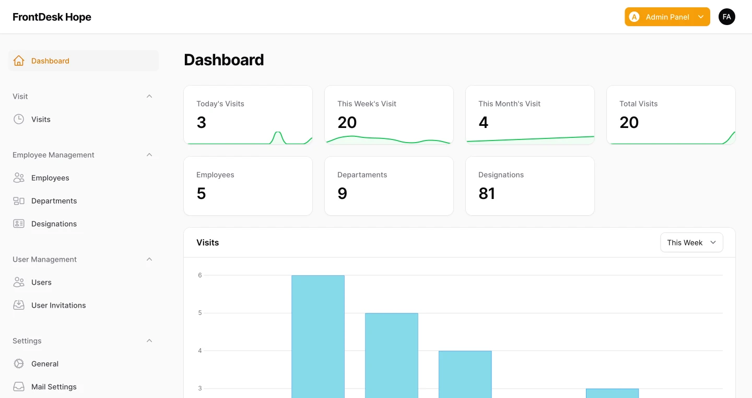Image resolution: width=752 pixels, height=398 pixels.
Task: Open the User Invitations menu item
Action: 84,305
